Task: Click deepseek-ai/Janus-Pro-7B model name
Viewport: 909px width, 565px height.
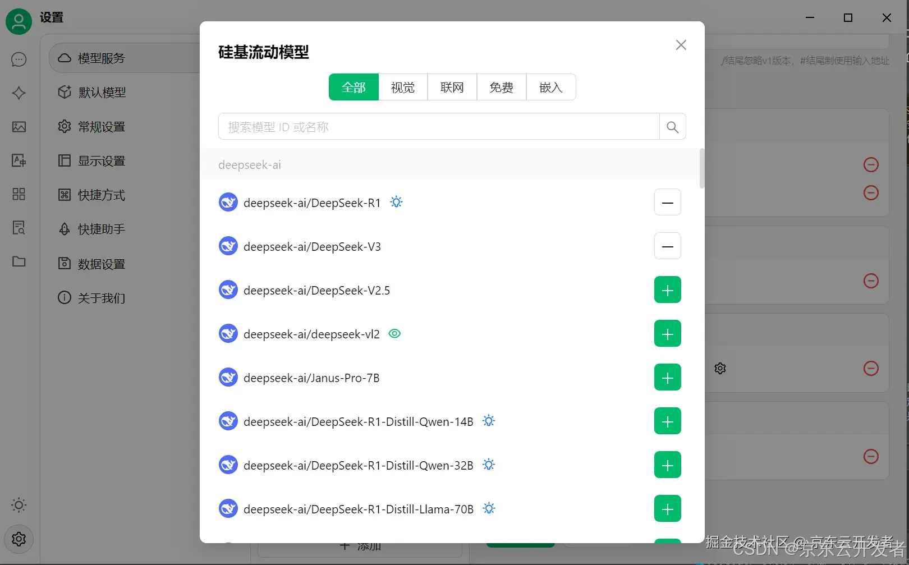Action: [311, 378]
